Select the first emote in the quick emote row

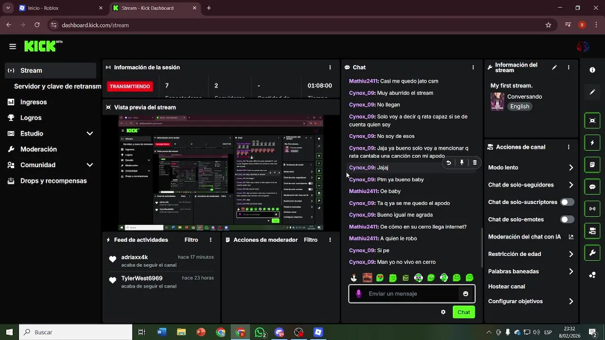pos(354,278)
